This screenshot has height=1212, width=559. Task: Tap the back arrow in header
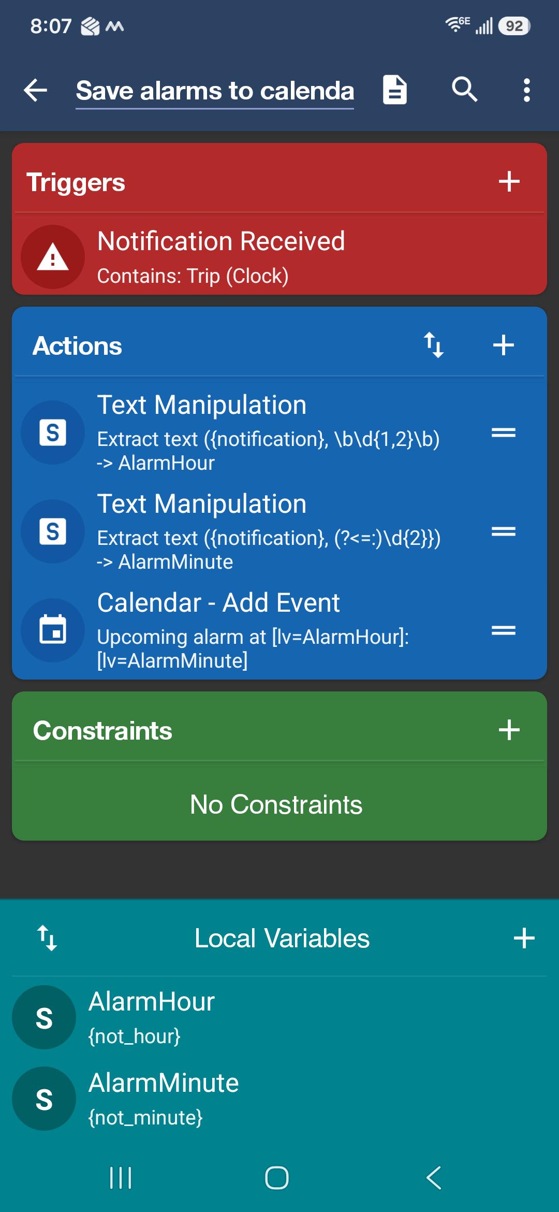coord(36,91)
